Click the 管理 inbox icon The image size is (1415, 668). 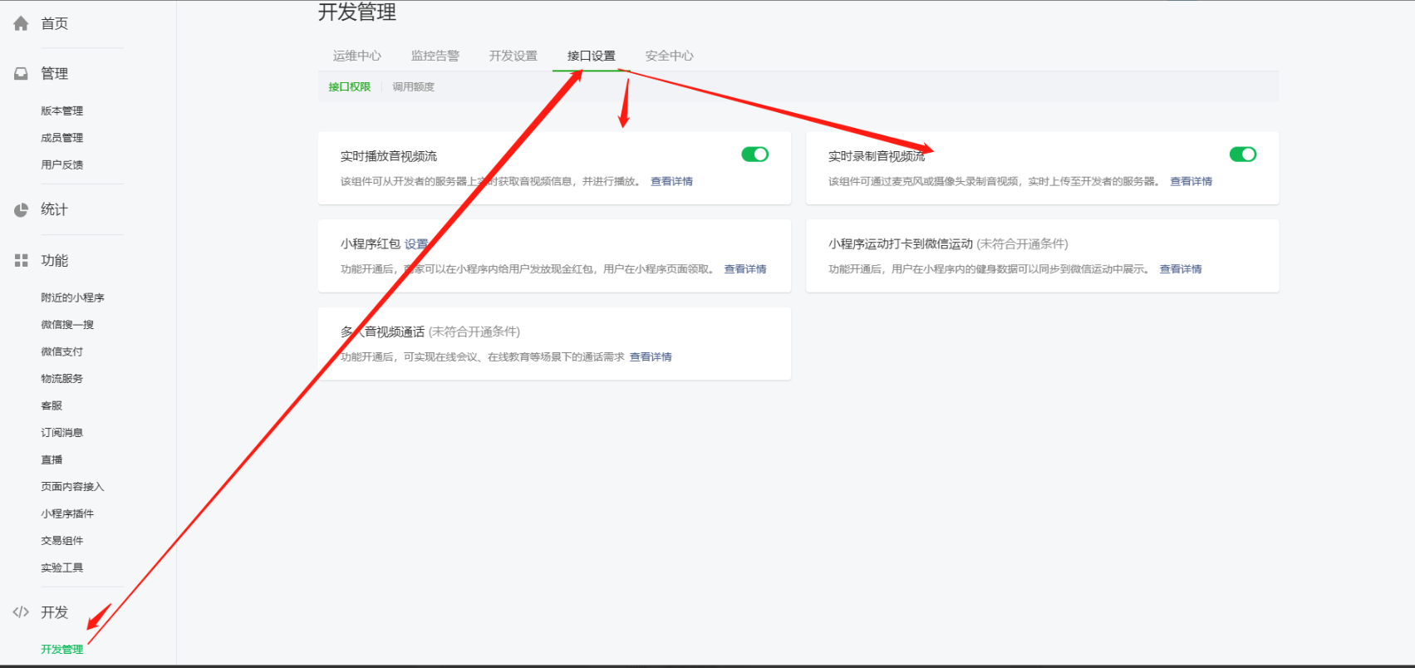point(21,74)
